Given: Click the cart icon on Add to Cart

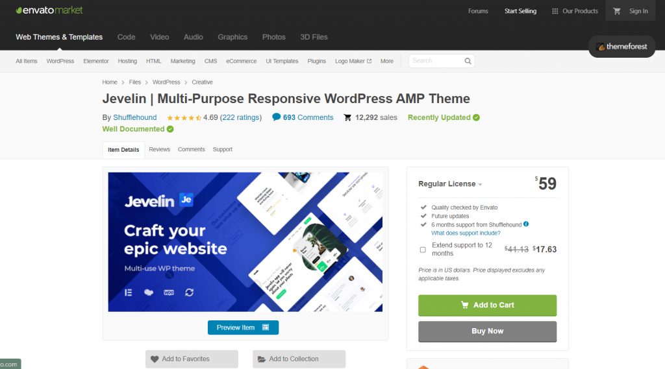Looking at the screenshot, I should (465, 305).
